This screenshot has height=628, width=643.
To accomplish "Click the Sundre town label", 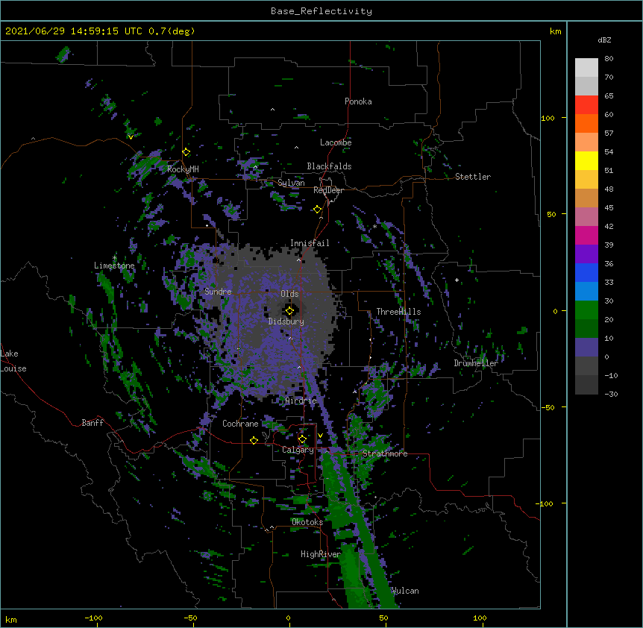I will click(218, 292).
